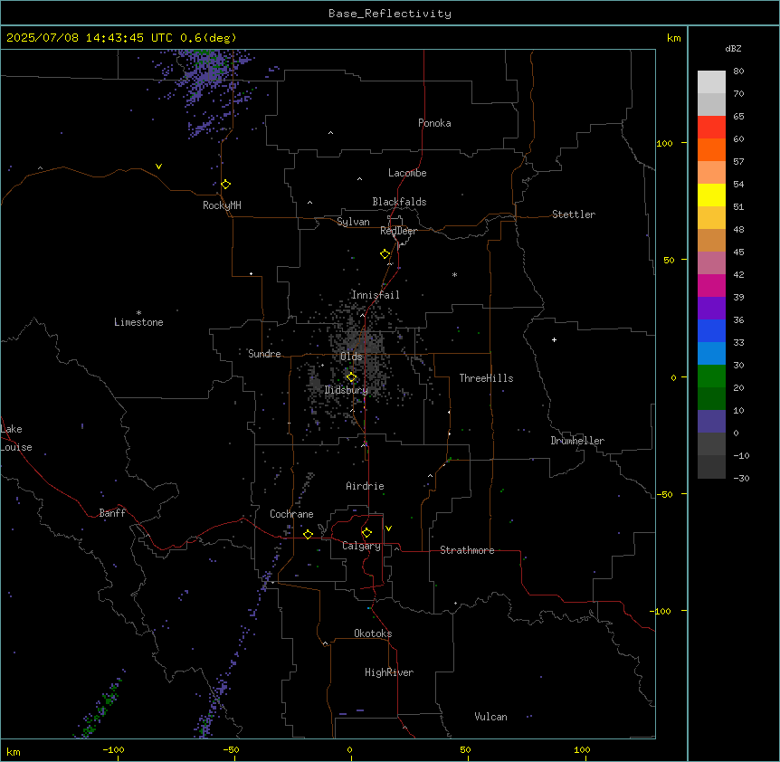Click the Strathmore city label
The width and height of the screenshot is (780, 762).
[x=467, y=550]
